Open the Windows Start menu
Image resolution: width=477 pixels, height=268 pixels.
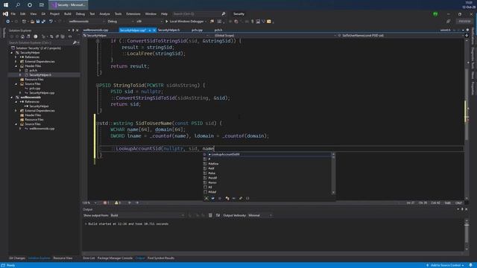(6, 5)
